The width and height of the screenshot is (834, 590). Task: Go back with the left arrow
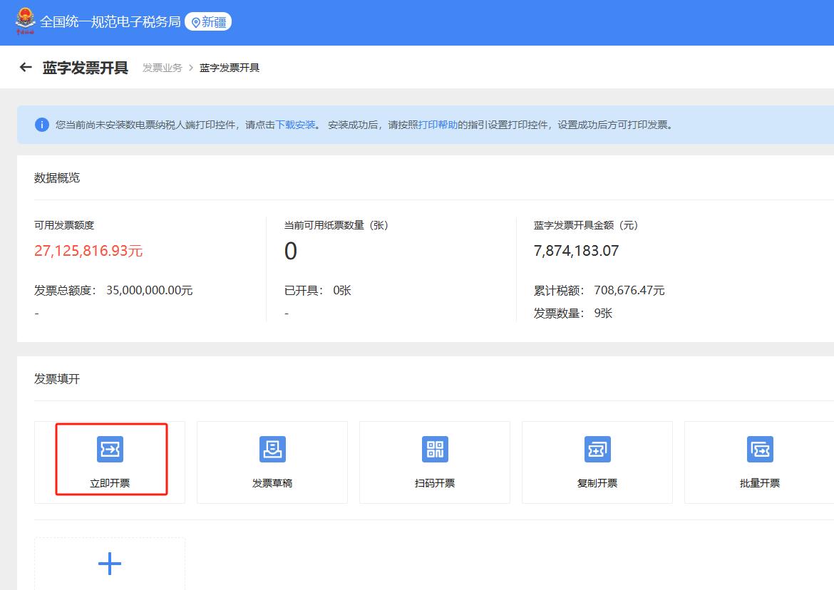click(x=26, y=68)
